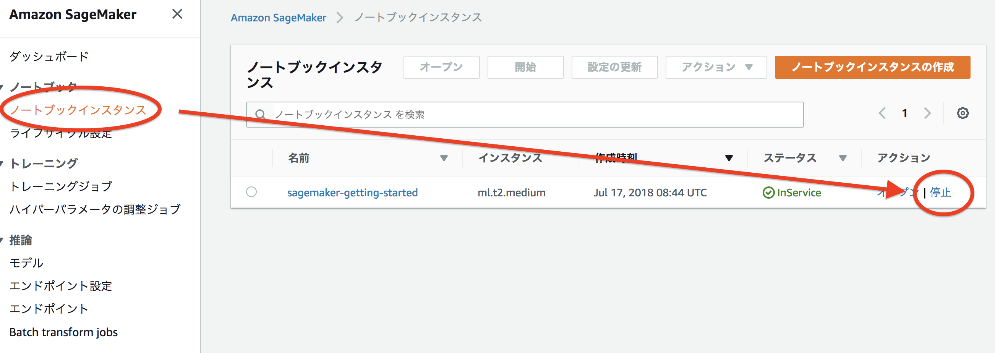Sort by ステータス column arrow

coord(843,158)
